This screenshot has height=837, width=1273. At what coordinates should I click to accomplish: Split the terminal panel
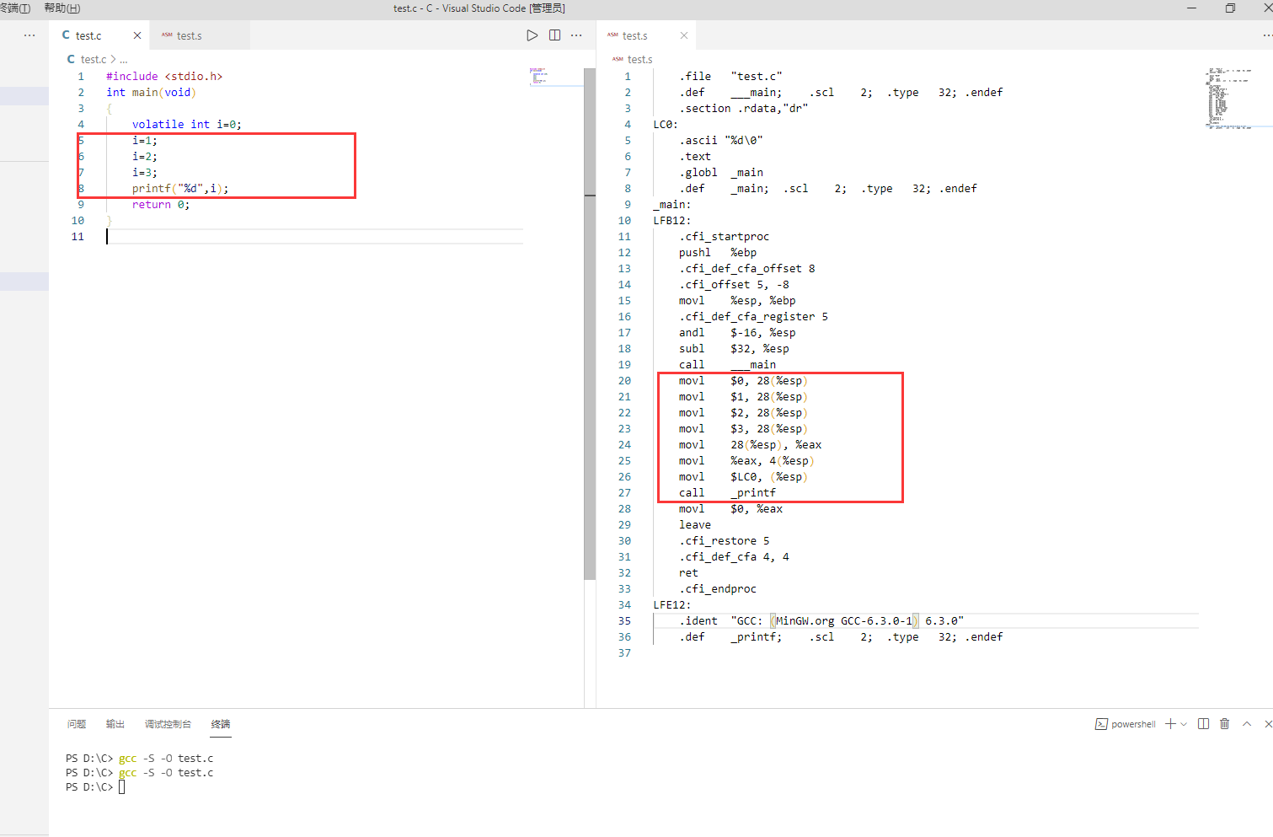[1203, 724]
